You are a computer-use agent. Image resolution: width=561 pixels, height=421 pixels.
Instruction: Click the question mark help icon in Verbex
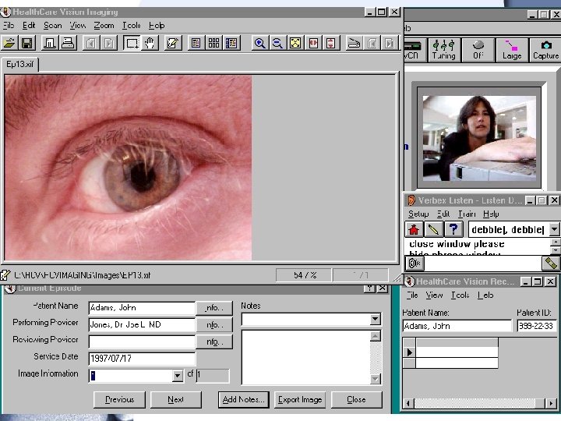tap(453, 229)
